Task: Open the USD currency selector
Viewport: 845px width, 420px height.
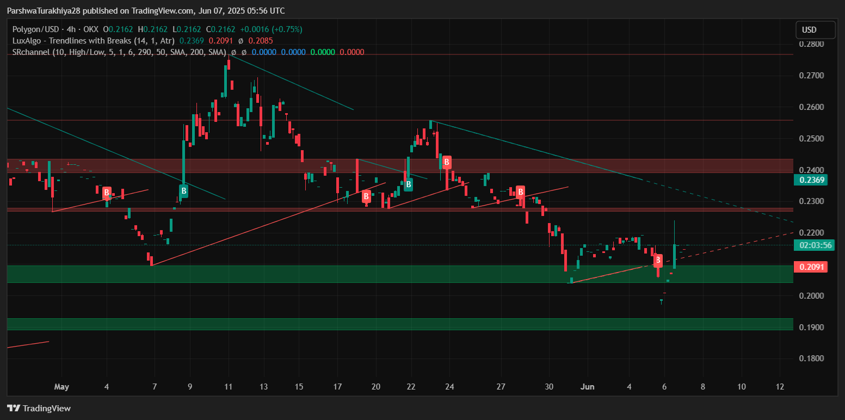Action: tap(815, 29)
